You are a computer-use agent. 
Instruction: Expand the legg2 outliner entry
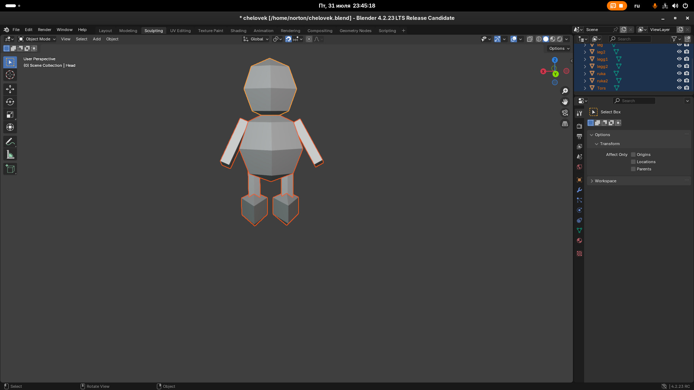(x=585, y=66)
